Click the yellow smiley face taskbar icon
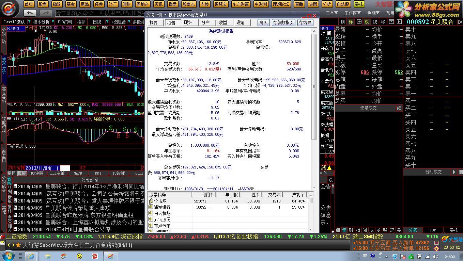 click(x=79, y=256)
